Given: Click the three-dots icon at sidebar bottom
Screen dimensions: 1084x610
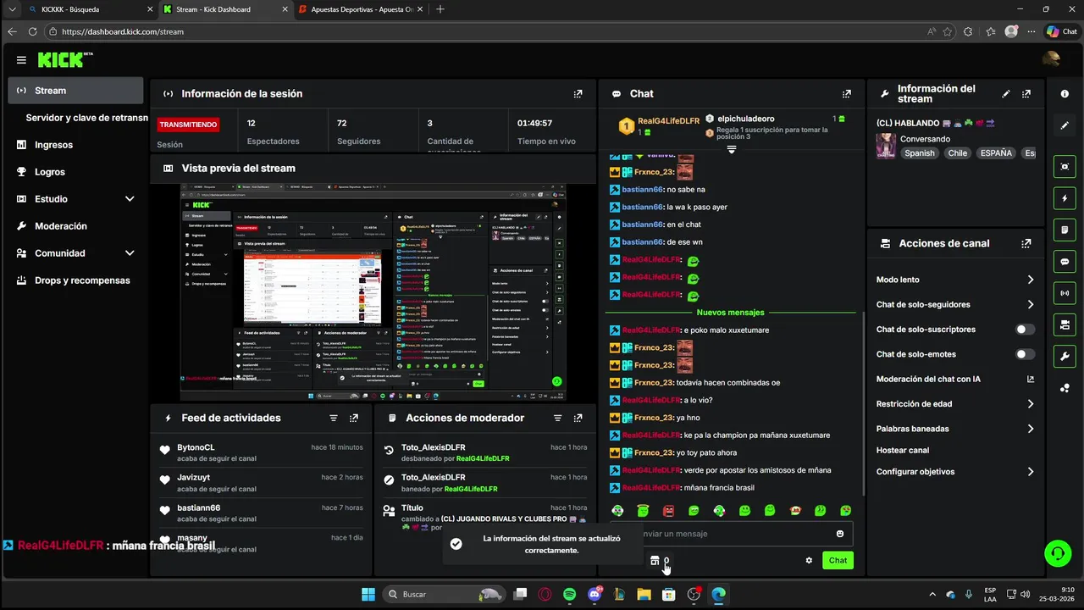Looking at the screenshot, I should coord(1065,388).
